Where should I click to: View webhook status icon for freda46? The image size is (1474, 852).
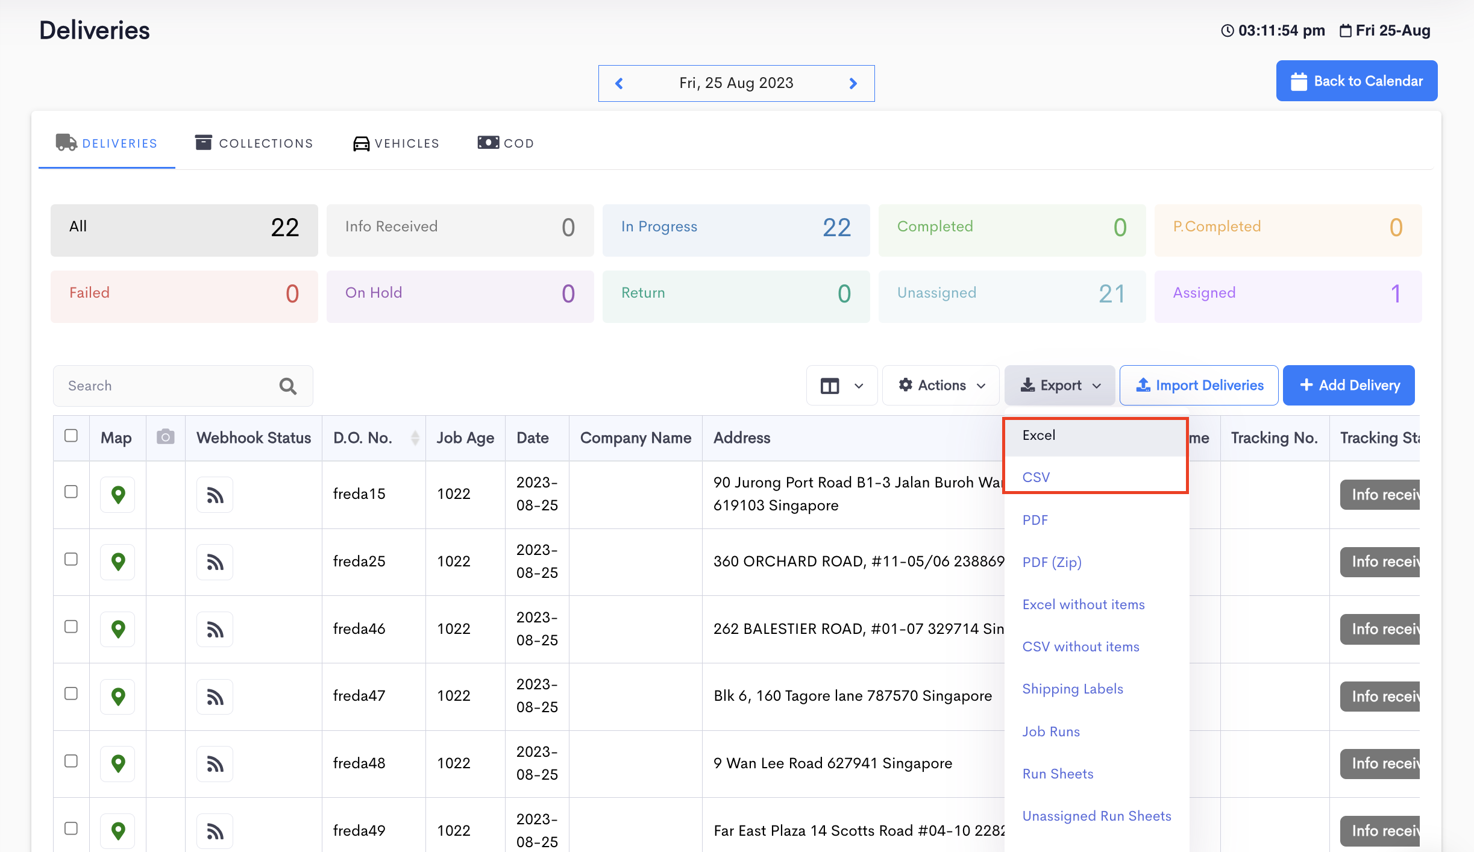click(x=215, y=629)
